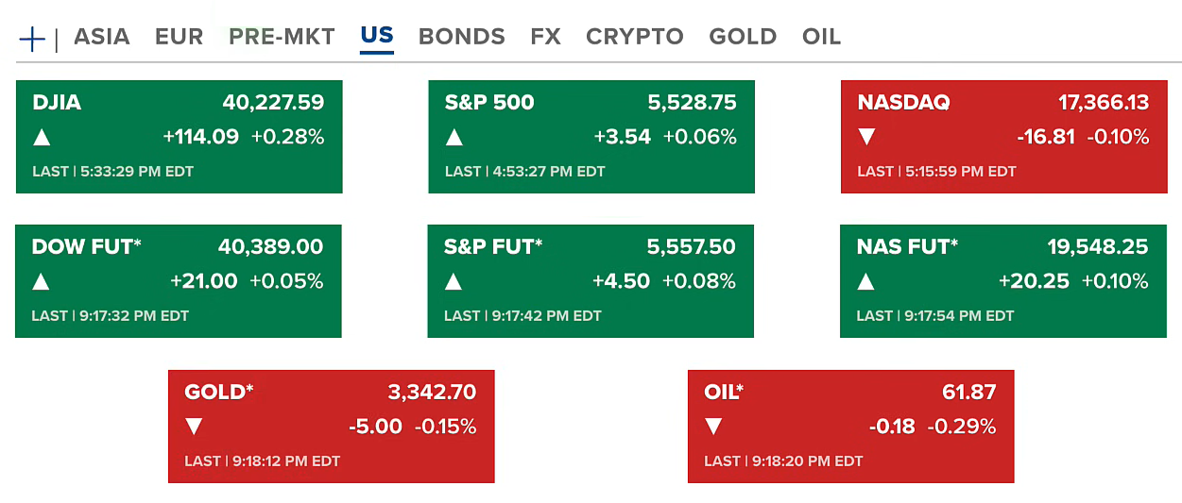Image resolution: width=1182 pixels, height=503 pixels.
Task: Click the NAS FUT up arrow
Action: [x=866, y=282]
